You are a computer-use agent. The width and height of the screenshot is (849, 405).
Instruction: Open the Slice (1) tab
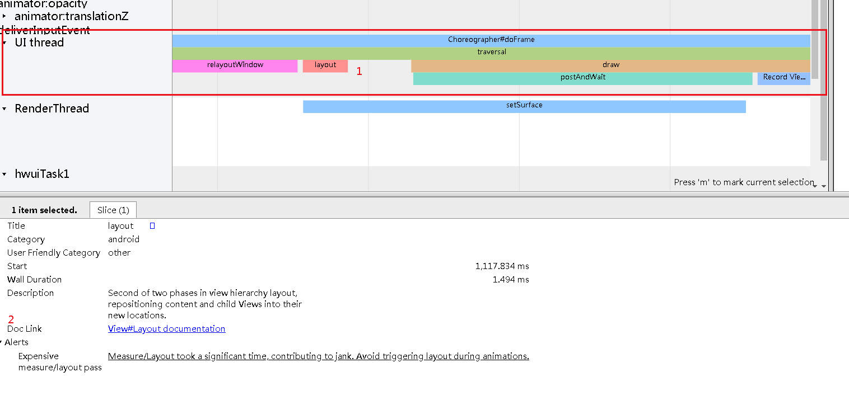pyautogui.click(x=113, y=210)
